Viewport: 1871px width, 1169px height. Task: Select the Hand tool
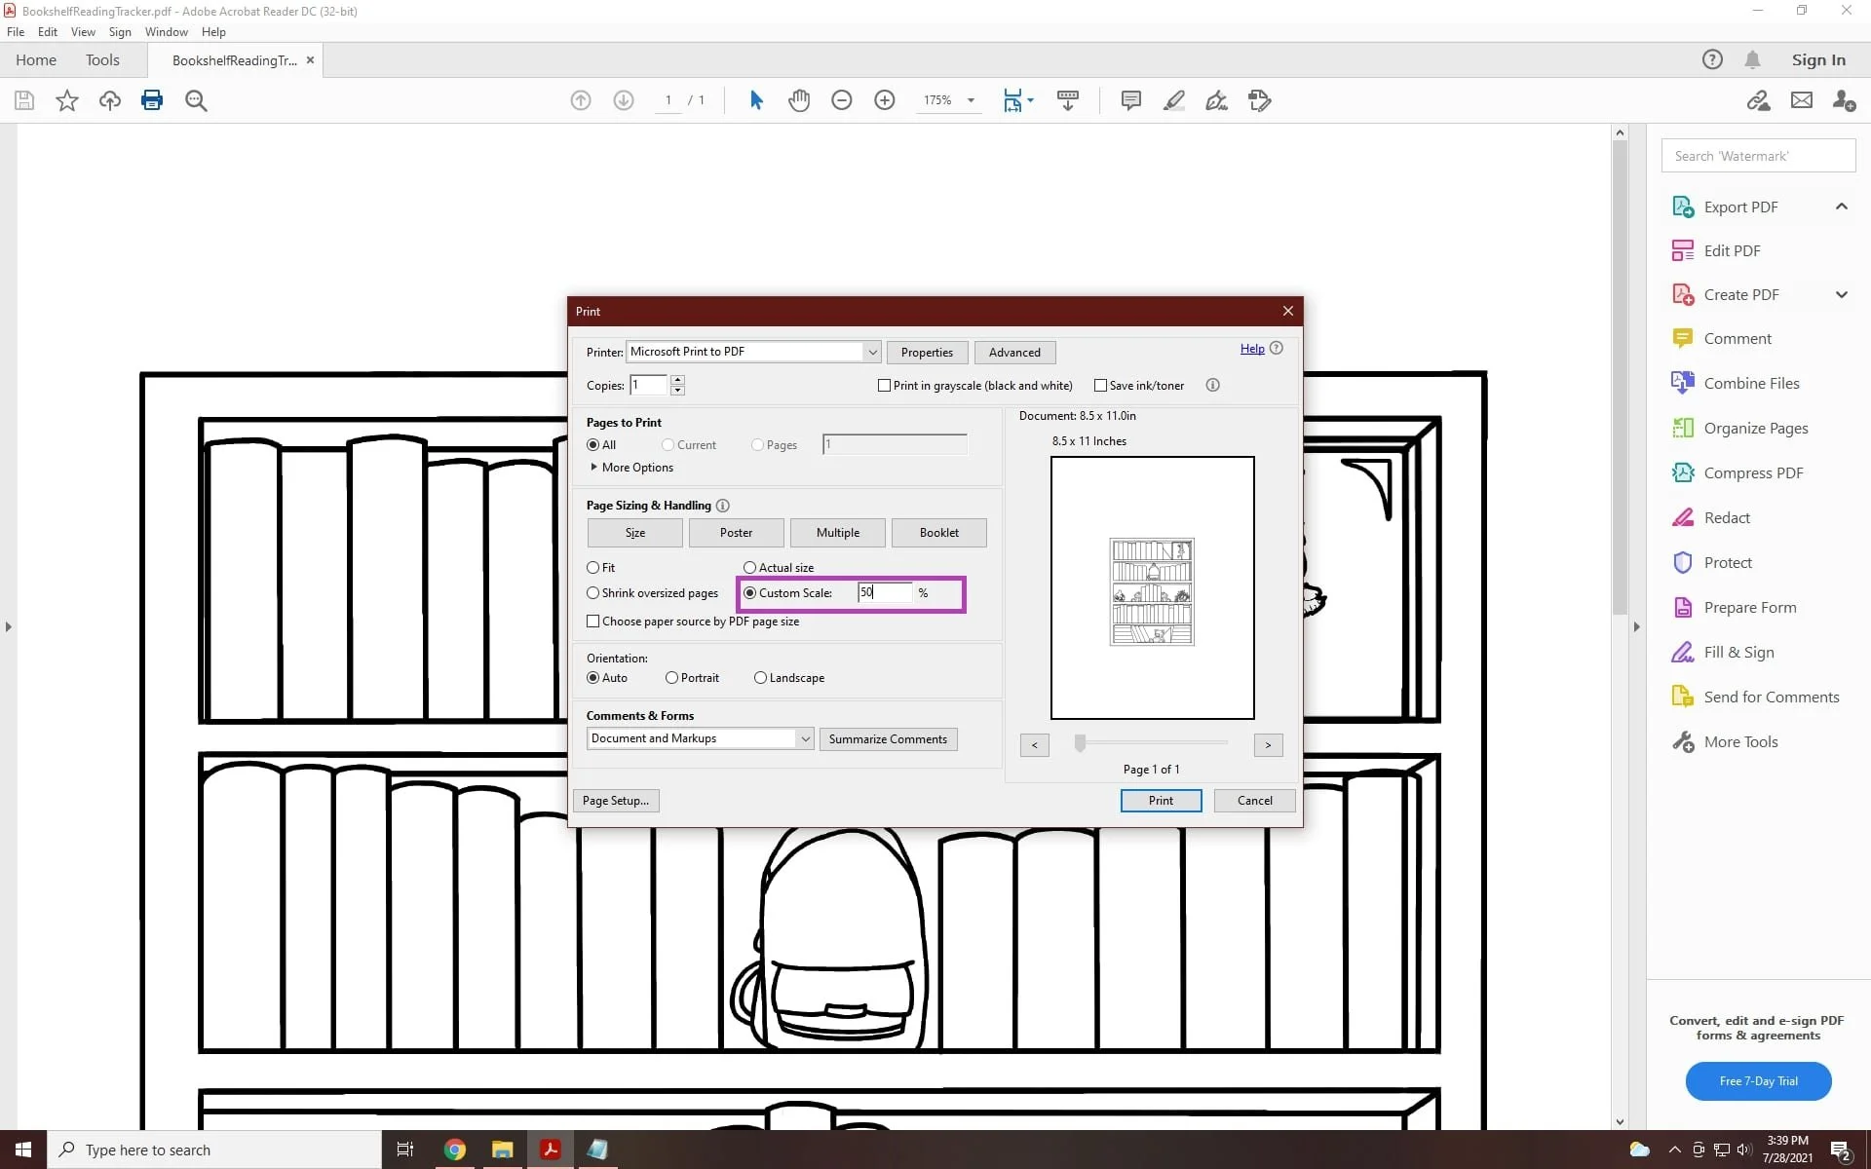799,100
